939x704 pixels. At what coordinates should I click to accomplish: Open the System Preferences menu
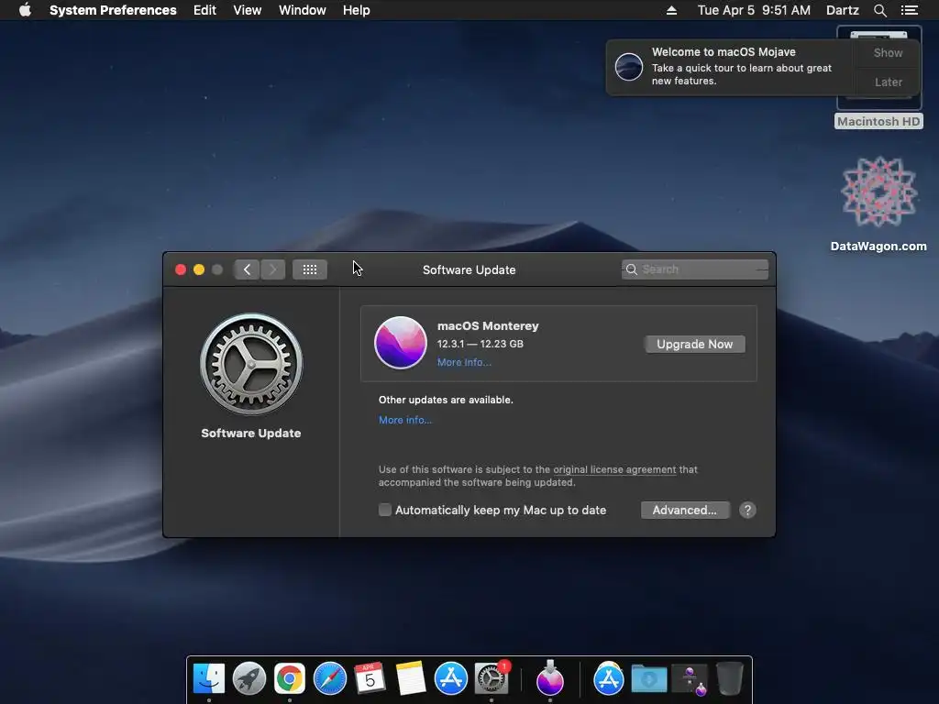[113, 10]
